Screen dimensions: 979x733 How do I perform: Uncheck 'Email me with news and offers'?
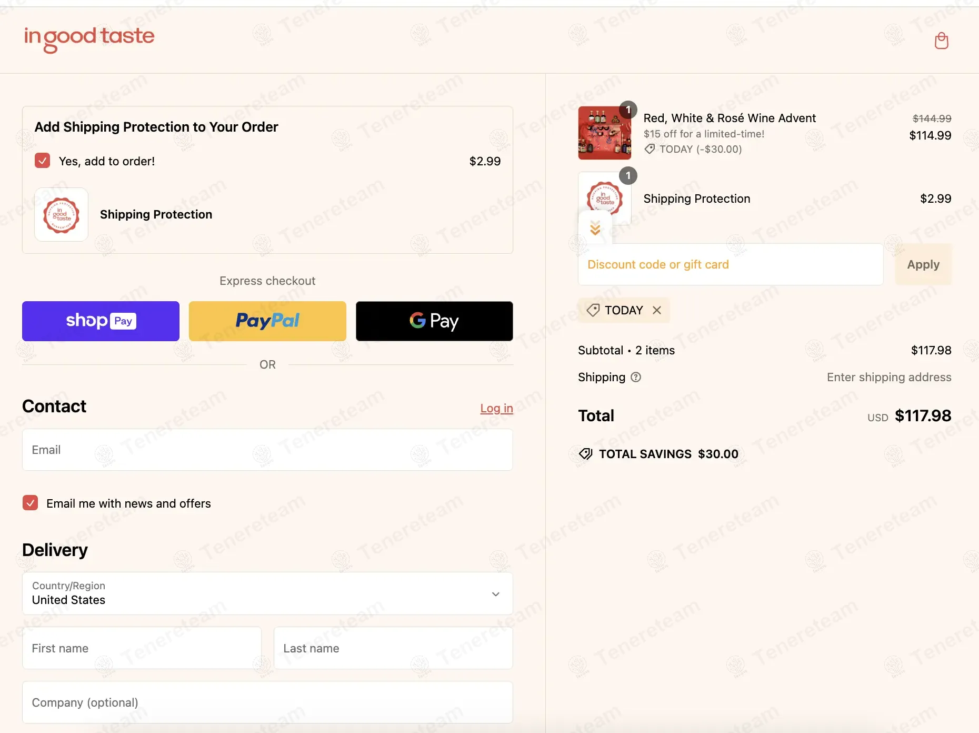(x=31, y=503)
